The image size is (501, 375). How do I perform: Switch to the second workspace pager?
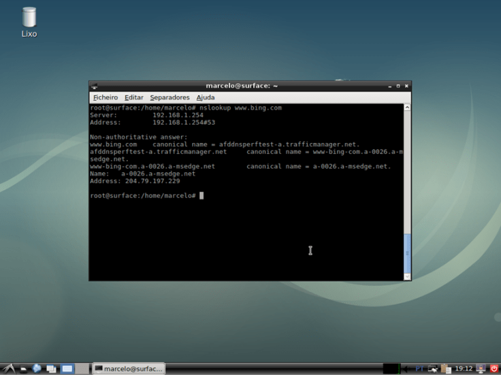(82, 368)
